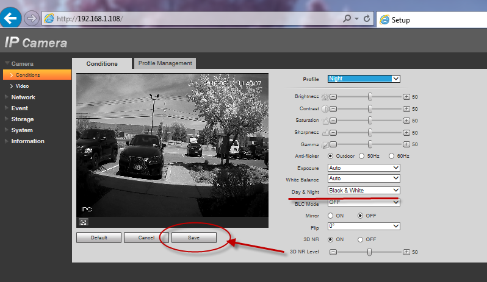Click the Default button
This screenshot has width=487, height=282.
[98, 238]
